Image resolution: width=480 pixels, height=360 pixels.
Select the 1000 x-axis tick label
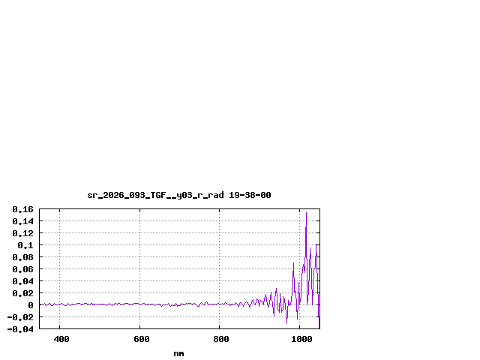302,339
